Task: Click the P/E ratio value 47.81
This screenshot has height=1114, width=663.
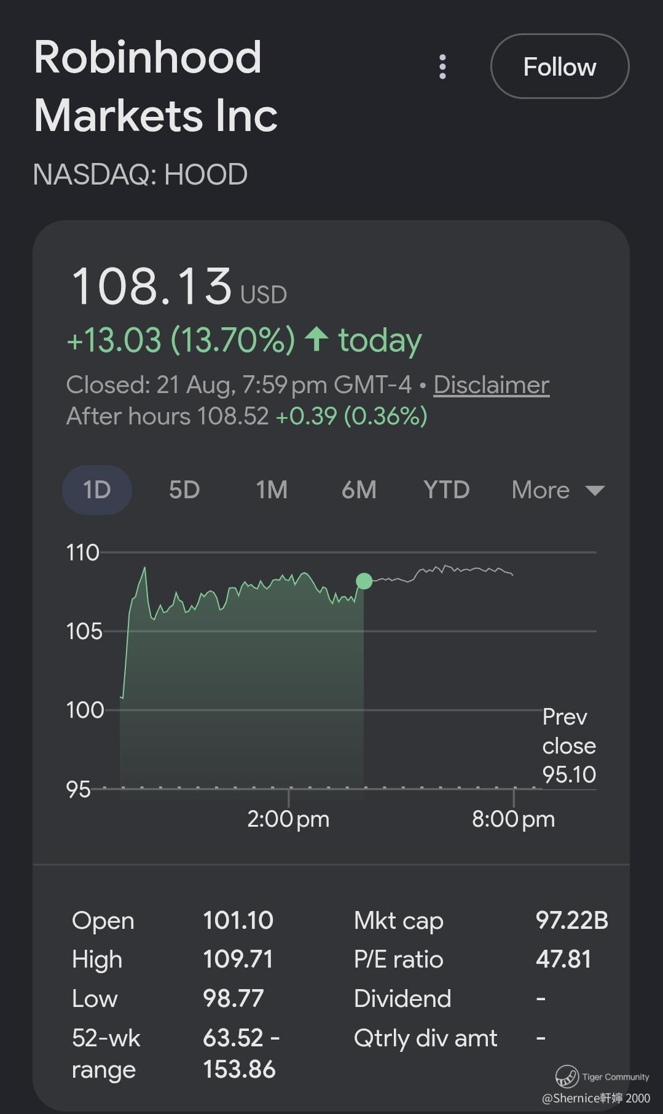Action: [563, 959]
